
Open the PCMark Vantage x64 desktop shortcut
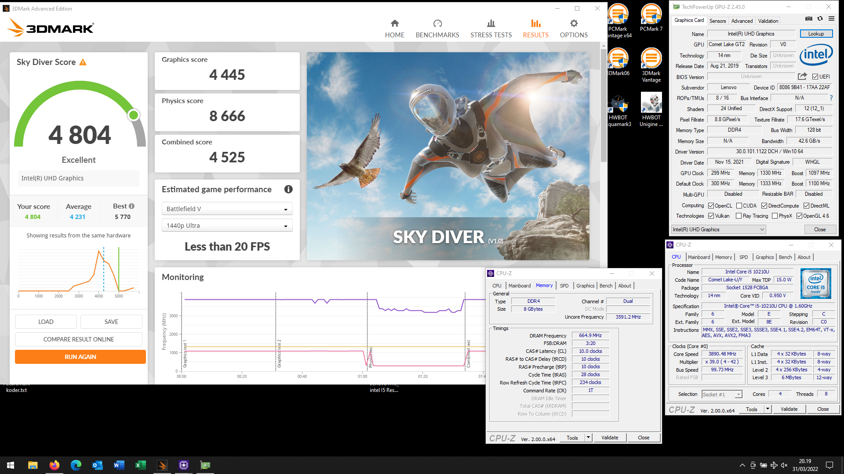point(618,21)
